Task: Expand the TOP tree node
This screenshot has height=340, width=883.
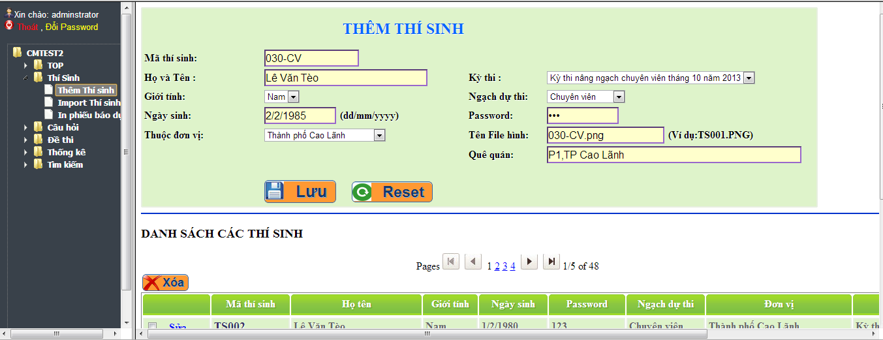Action: (x=26, y=65)
